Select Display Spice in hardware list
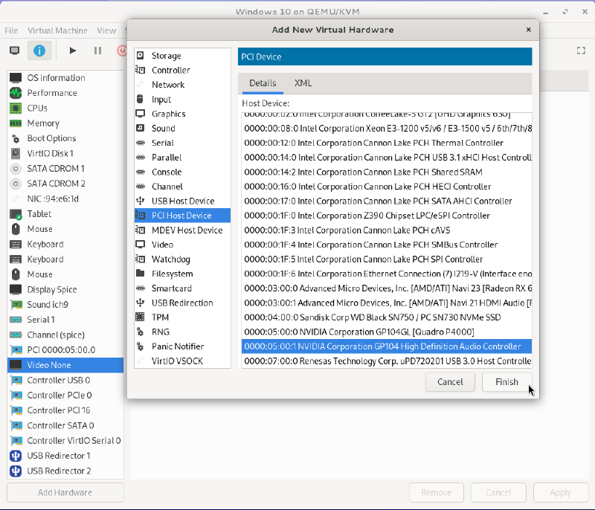This screenshot has height=510, width=595. point(65,289)
